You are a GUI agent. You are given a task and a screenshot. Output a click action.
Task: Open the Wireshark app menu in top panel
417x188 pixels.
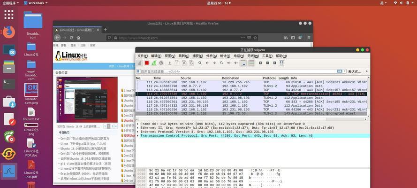point(36,3)
